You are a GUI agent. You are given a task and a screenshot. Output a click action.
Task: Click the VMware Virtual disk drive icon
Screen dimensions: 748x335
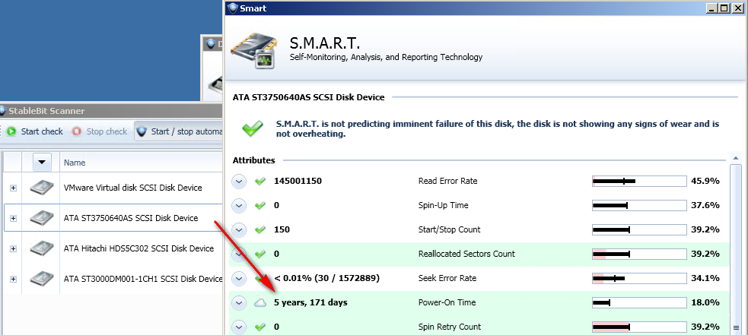coord(41,188)
